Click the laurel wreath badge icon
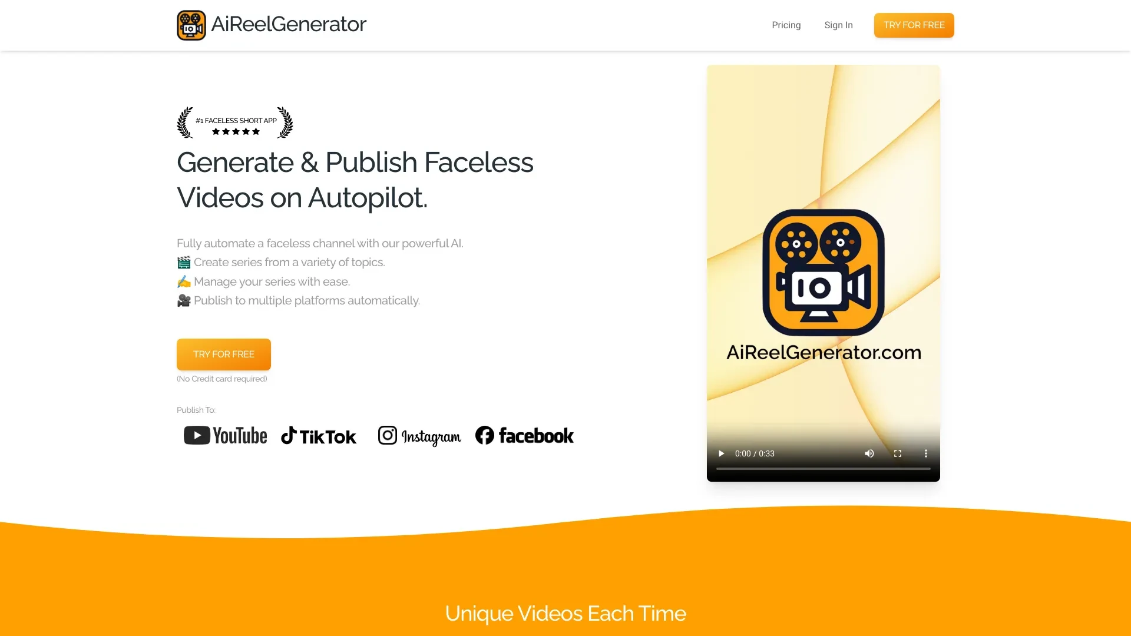The height and width of the screenshot is (636, 1131). [x=236, y=122]
